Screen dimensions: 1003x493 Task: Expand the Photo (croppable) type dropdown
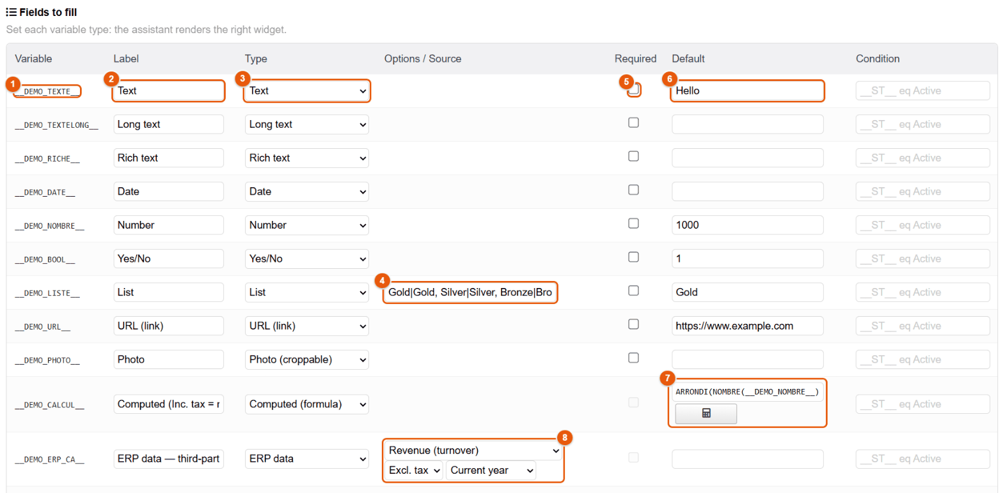tap(307, 360)
